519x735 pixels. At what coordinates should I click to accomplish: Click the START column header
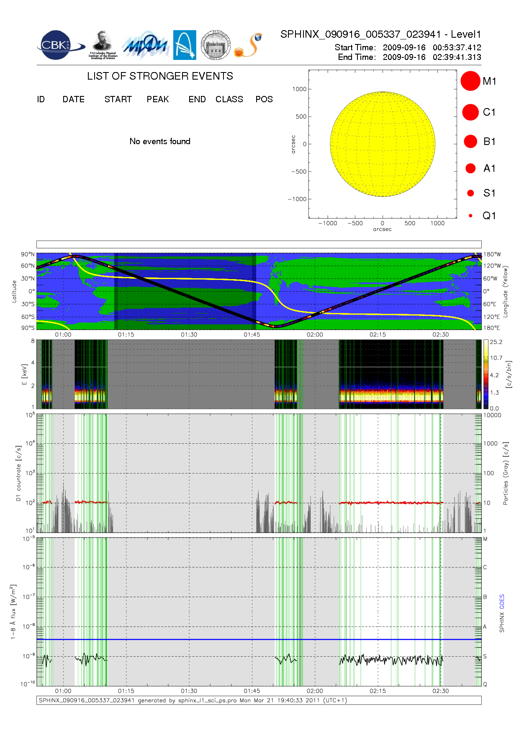click(x=118, y=99)
